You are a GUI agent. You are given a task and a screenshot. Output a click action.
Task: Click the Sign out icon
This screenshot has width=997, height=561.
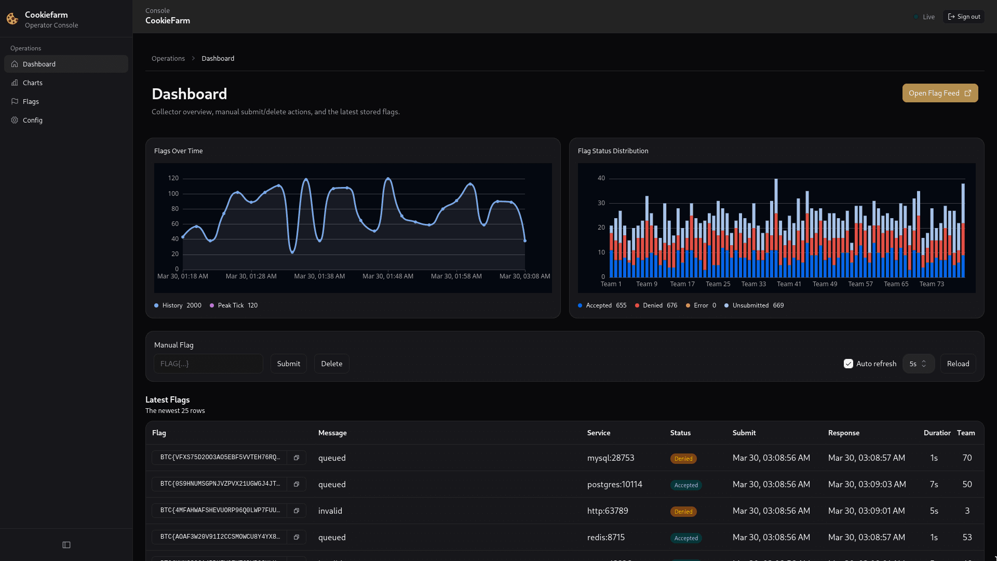click(x=951, y=16)
